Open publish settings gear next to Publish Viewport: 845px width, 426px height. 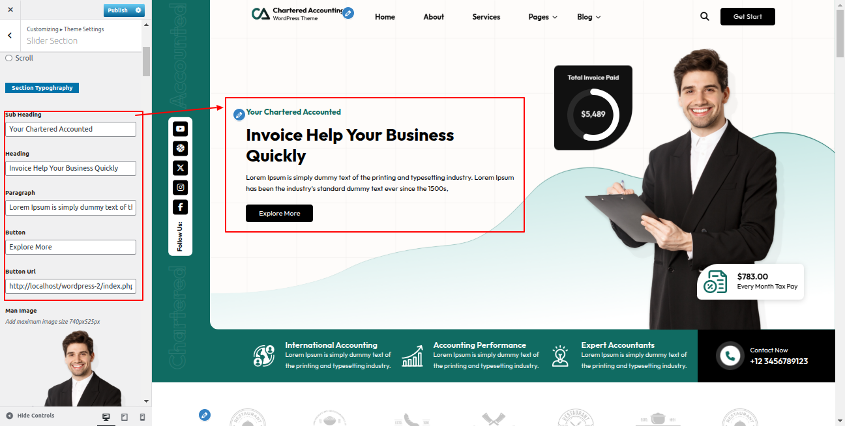(x=138, y=10)
